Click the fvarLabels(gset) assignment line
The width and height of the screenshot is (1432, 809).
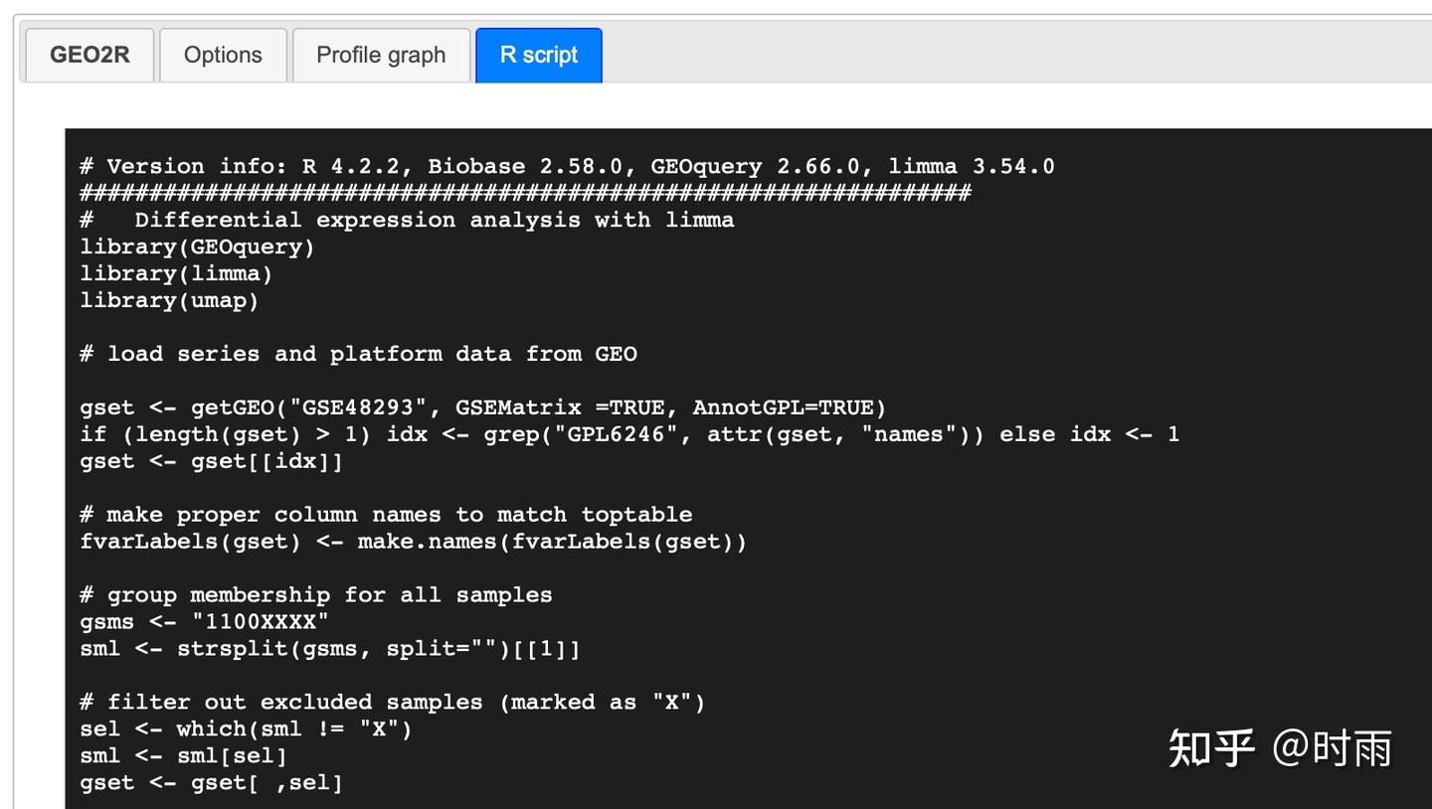coord(413,542)
